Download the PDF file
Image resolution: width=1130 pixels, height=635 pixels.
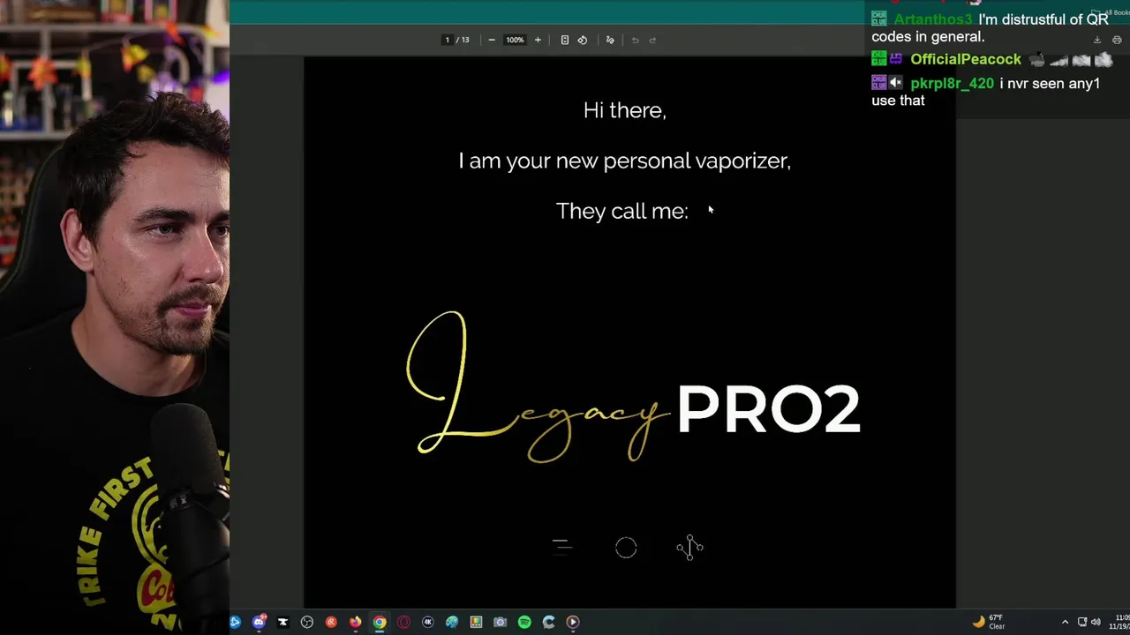1097,40
